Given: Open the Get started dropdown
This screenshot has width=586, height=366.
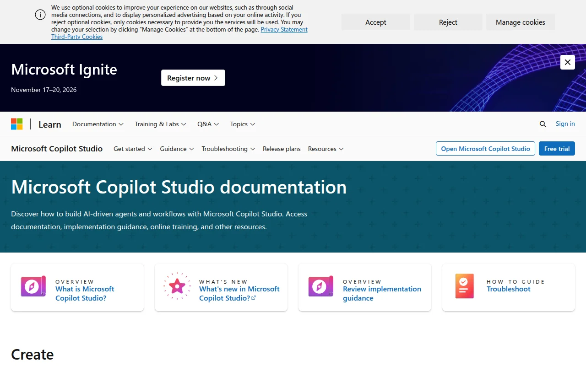Looking at the screenshot, I should [x=133, y=149].
